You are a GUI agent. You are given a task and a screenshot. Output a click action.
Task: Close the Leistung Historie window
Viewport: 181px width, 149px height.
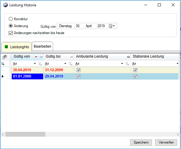click(x=173, y=5)
